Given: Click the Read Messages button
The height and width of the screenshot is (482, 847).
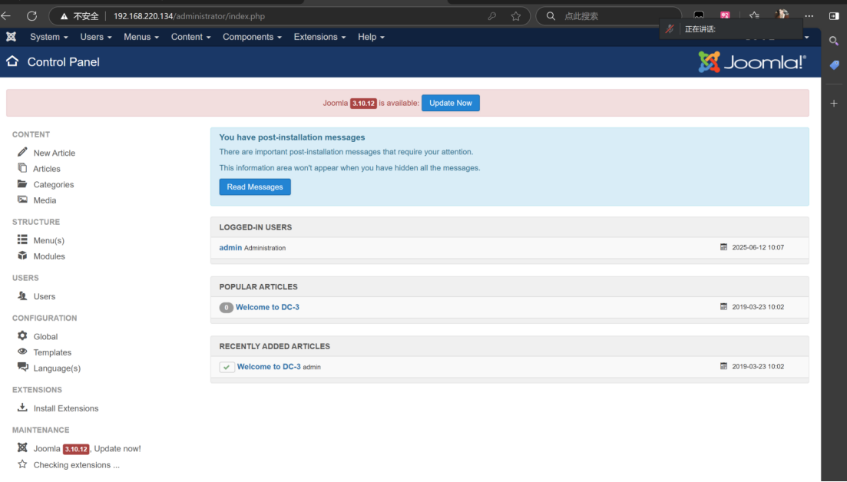Looking at the screenshot, I should tap(255, 187).
